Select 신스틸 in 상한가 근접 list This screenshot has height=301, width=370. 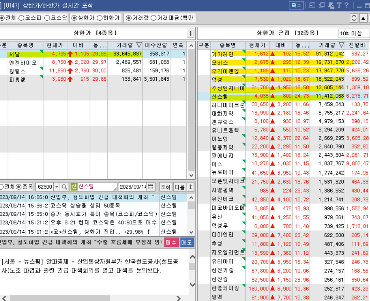[284, 96]
